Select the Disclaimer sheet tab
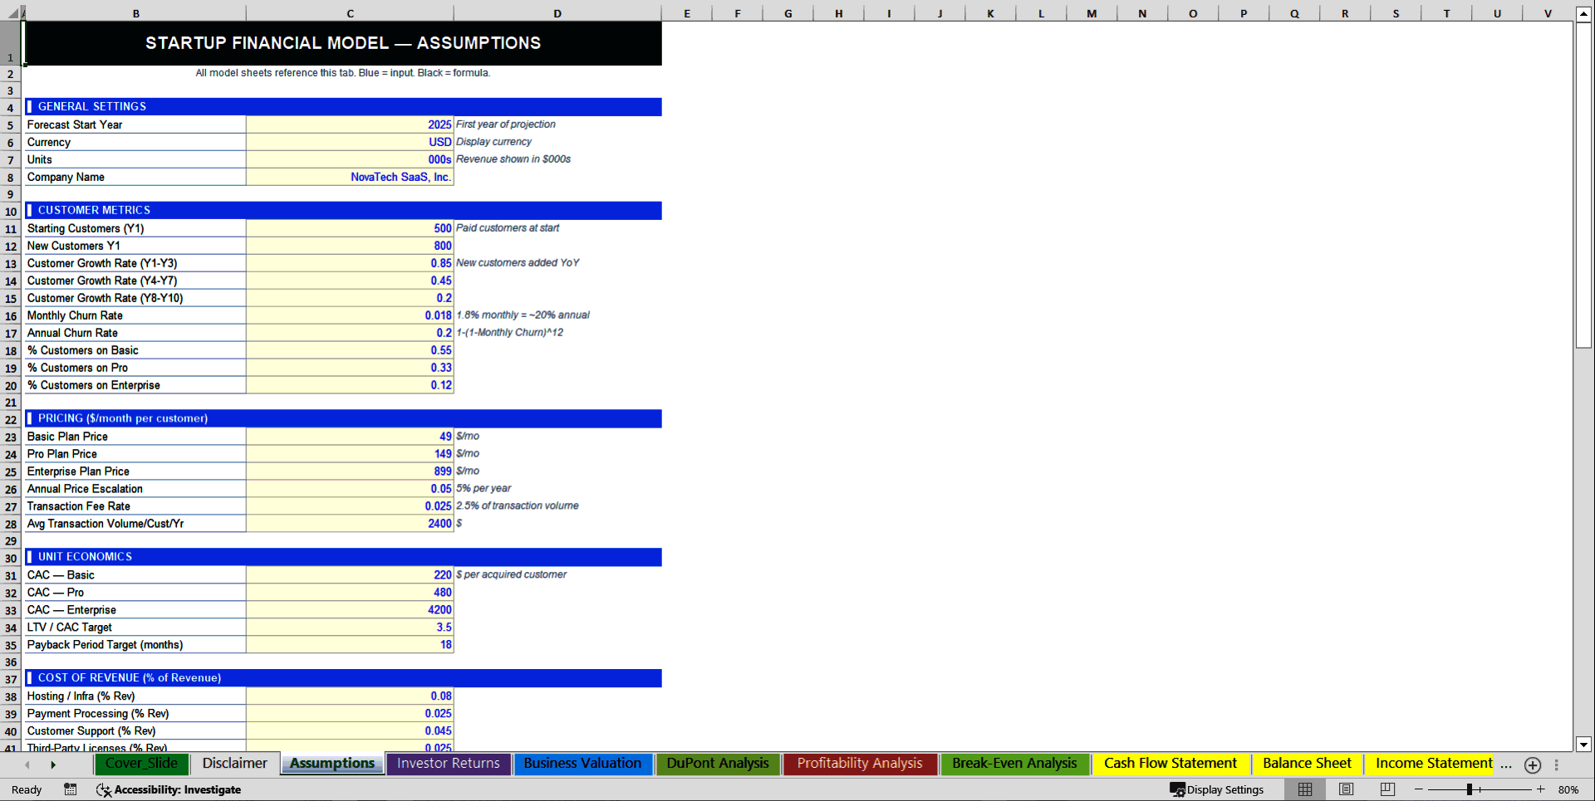 coord(234,763)
